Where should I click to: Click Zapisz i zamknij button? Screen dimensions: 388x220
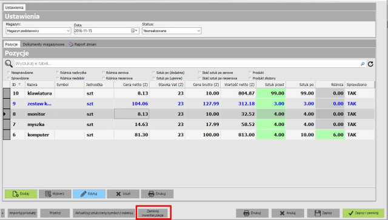point(363,213)
